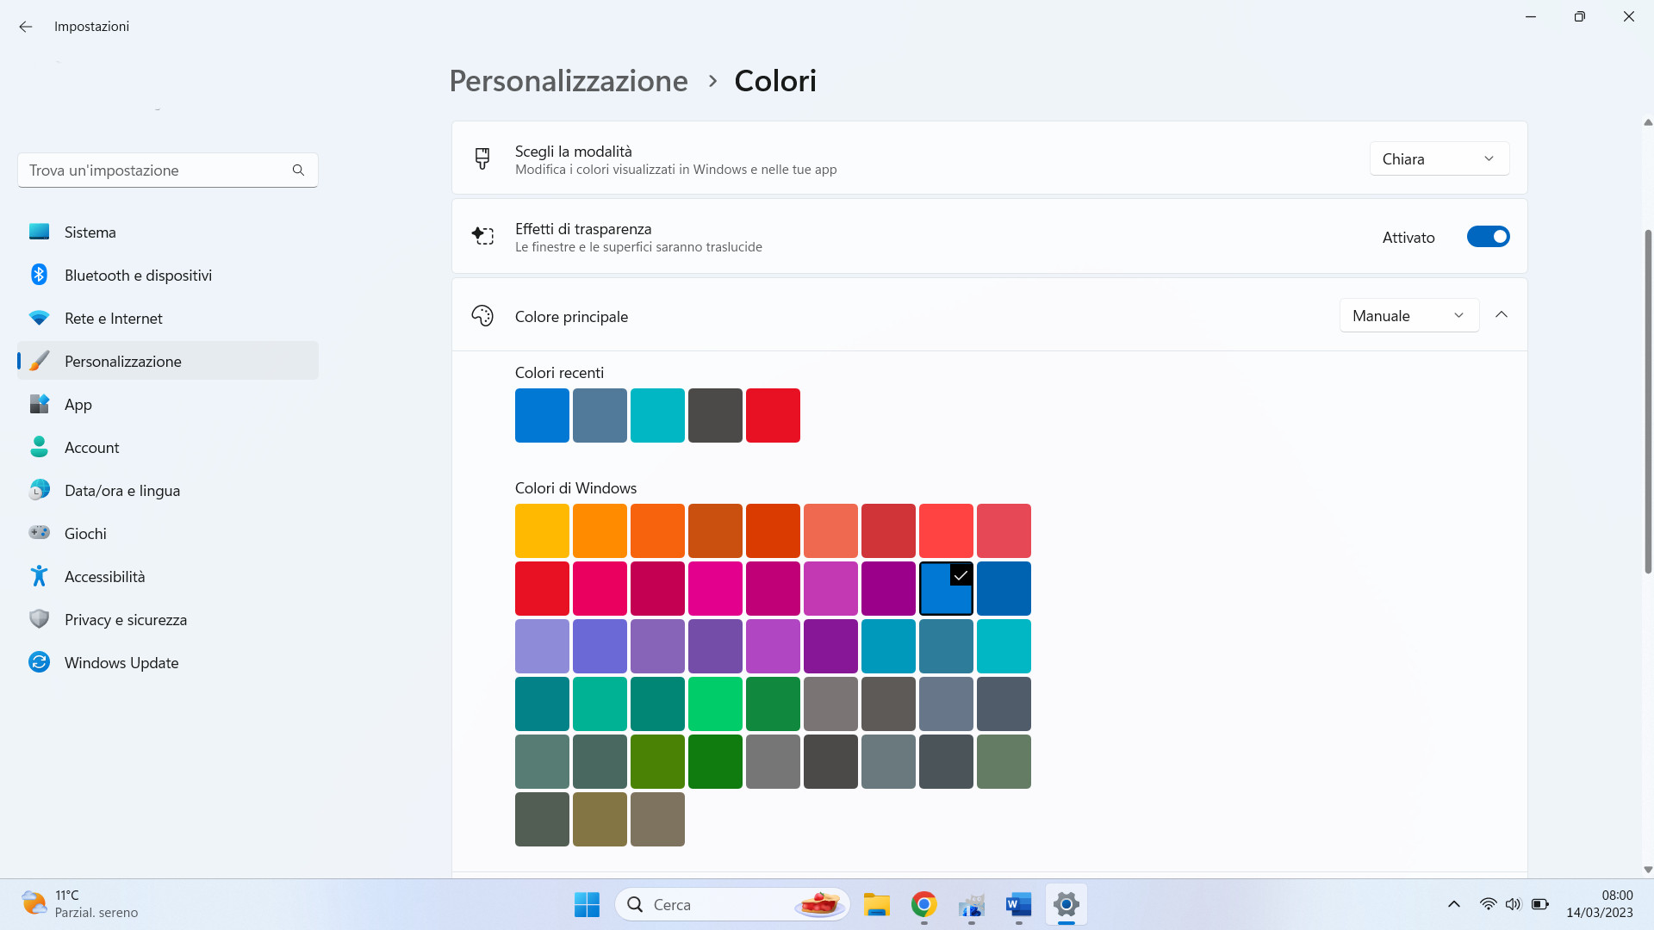Open Bluetooth e dispositivi settings
Viewport: 1654px width, 930px height.
(x=138, y=275)
